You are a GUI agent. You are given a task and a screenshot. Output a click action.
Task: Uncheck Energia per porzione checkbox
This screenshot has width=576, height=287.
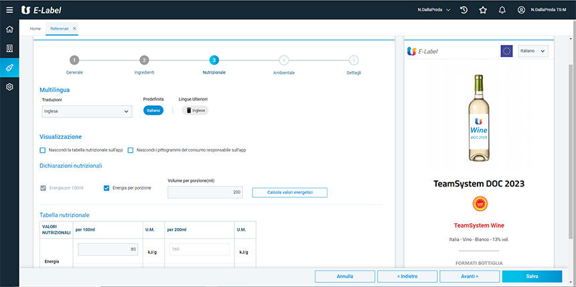[x=106, y=188]
